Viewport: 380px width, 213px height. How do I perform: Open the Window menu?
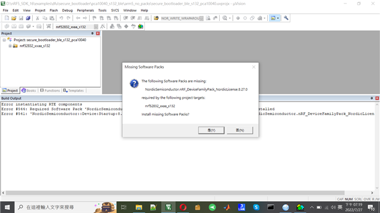pyautogui.click(x=129, y=11)
